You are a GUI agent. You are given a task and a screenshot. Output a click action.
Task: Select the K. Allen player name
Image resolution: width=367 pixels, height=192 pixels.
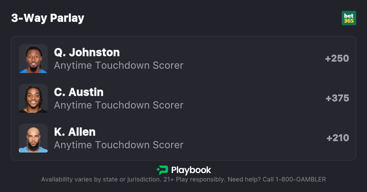point(75,132)
